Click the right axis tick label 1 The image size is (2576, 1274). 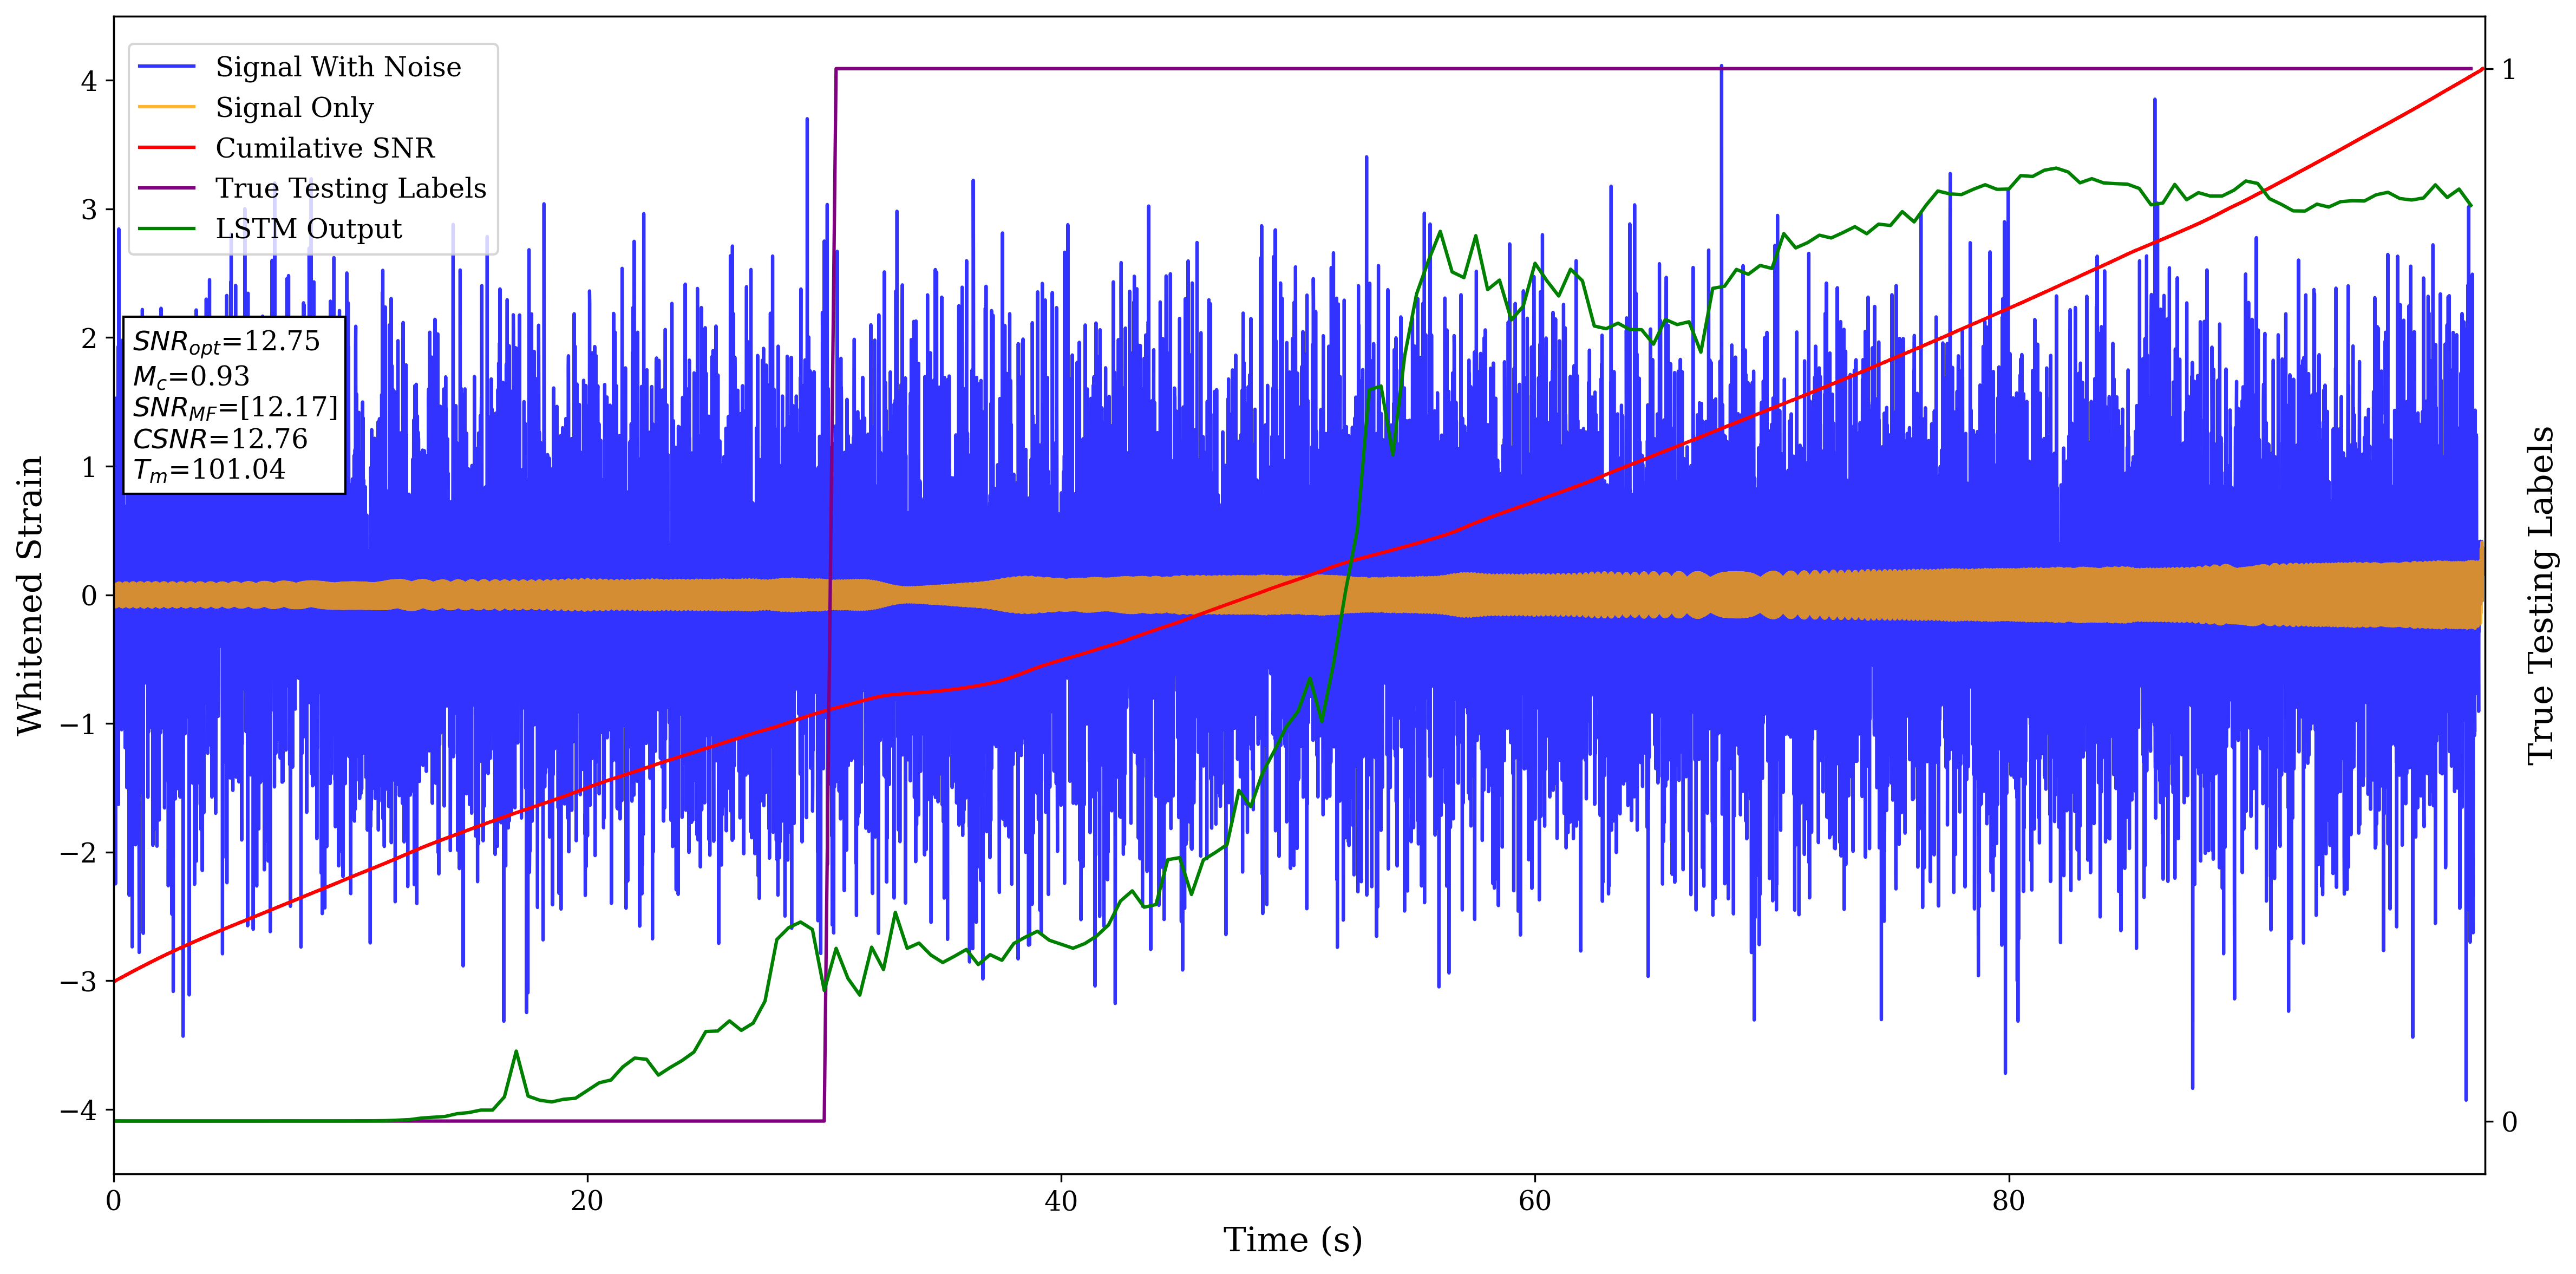coord(2508,69)
